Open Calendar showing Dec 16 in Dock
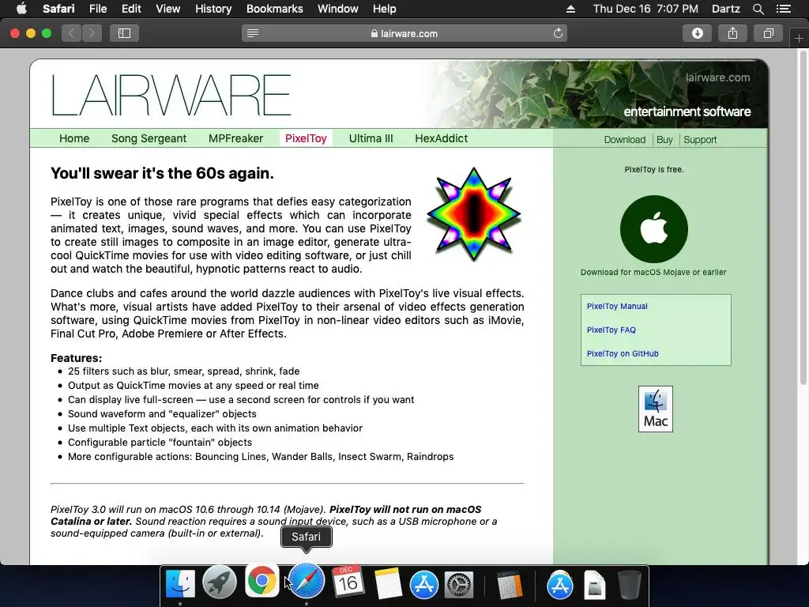The image size is (809, 607). (x=348, y=582)
